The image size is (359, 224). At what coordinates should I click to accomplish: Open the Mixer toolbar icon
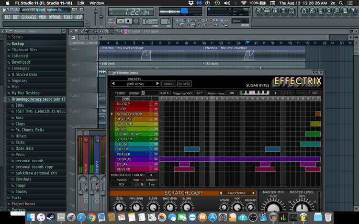pos(292,11)
